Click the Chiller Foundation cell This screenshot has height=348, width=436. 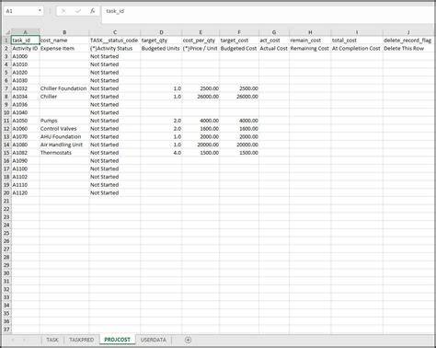64,88
